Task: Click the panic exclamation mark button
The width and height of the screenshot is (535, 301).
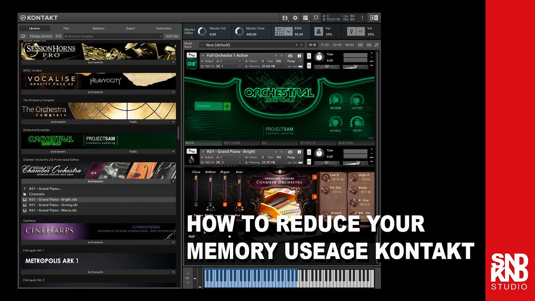Action: pyautogui.click(x=362, y=18)
